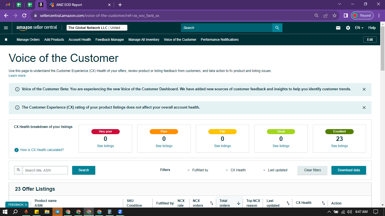Open How is CX Health calculated link
The width and height of the screenshot is (385, 216).
tap(42, 150)
